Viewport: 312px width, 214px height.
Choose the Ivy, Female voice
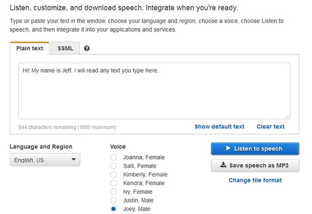tap(113, 192)
